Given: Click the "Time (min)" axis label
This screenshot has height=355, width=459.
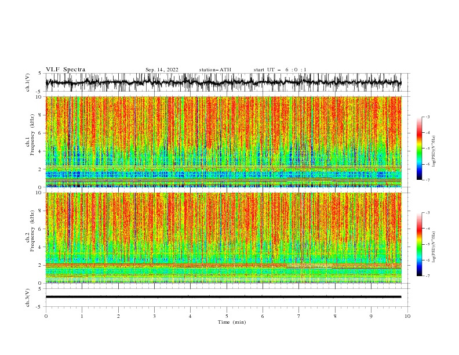Looking at the screenshot, I should (x=232, y=322).
